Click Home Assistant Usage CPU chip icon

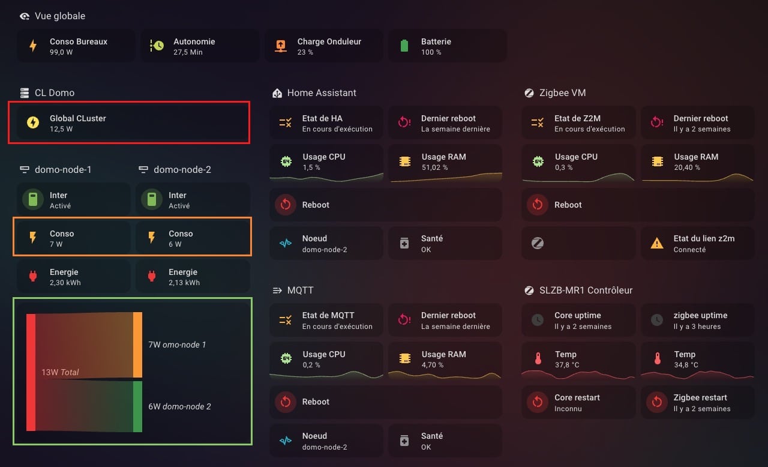click(286, 161)
